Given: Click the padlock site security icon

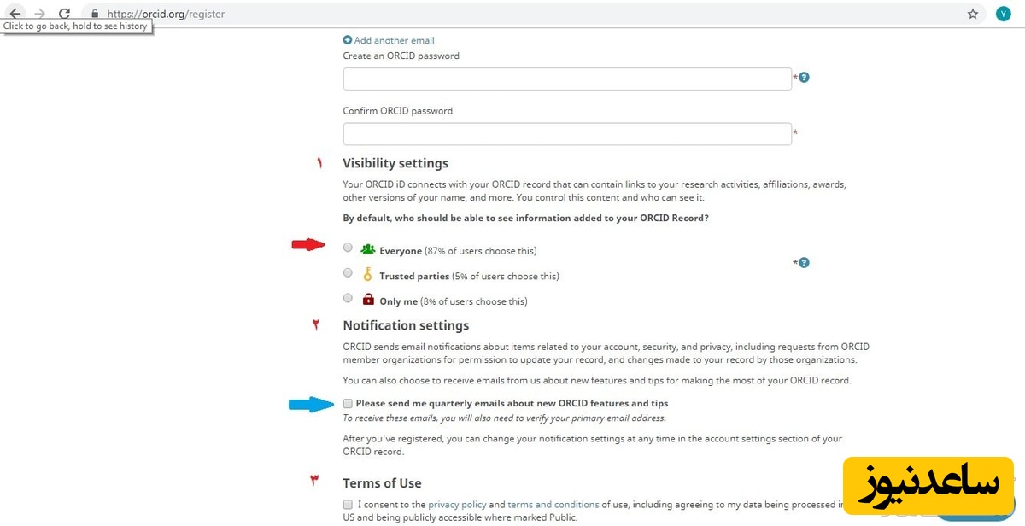Looking at the screenshot, I should [x=95, y=15].
